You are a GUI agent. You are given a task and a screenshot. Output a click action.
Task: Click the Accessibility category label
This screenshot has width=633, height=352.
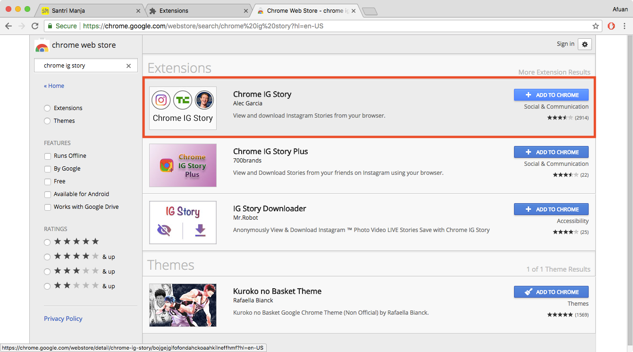573,221
